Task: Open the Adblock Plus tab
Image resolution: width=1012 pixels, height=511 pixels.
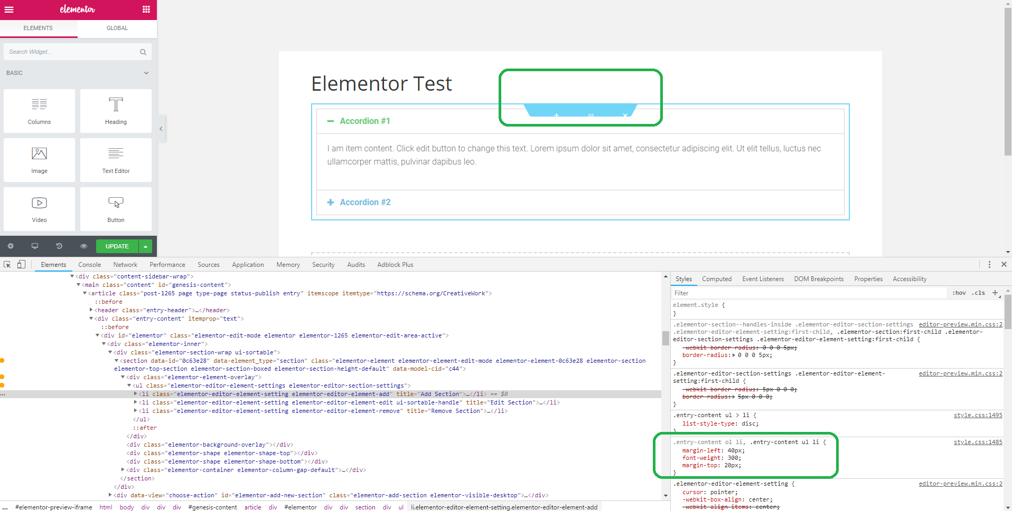Action: (395, 265)
